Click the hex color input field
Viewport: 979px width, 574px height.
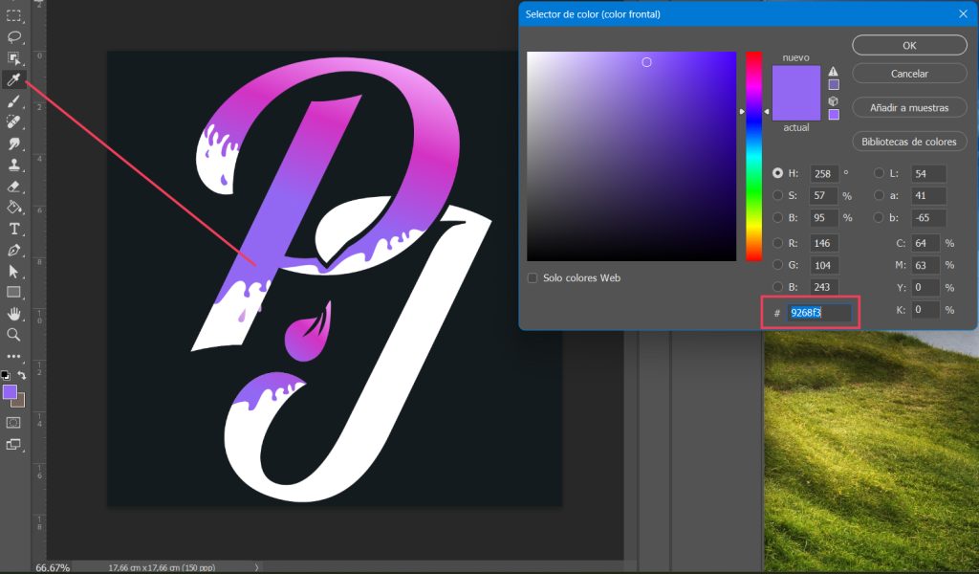pyautogui.click(x=819, y=313)
